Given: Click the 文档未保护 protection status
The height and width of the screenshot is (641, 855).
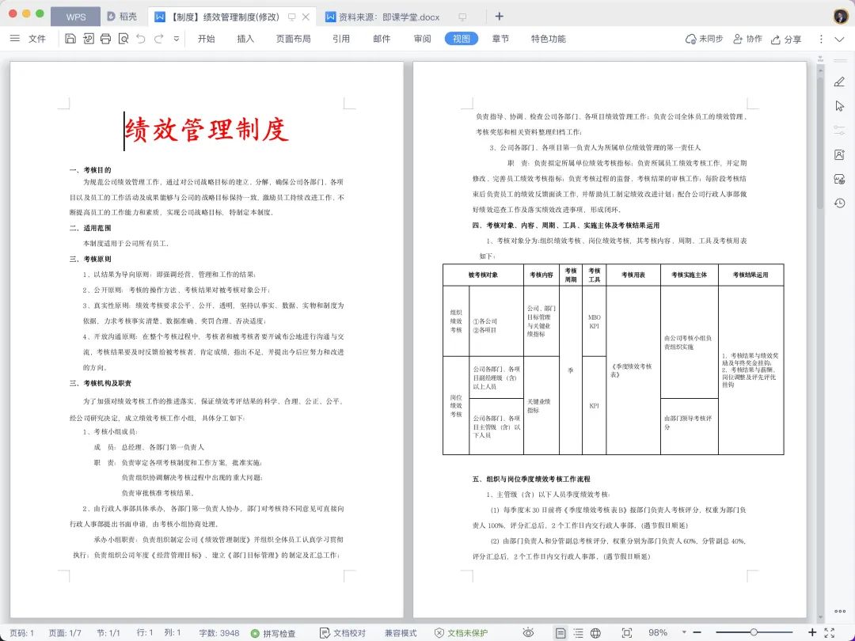Looking at the screenshot, I should coord(461,633).
